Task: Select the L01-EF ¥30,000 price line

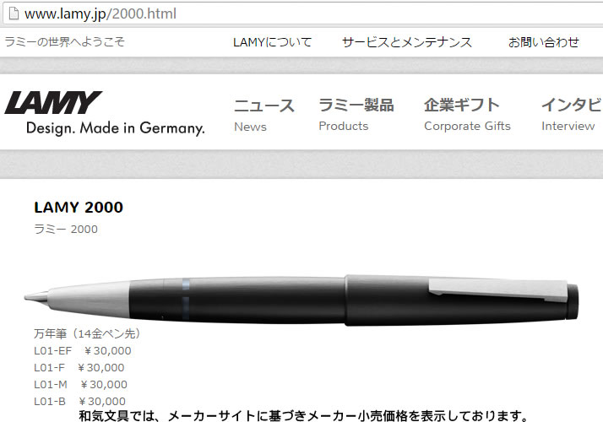Action: coord(83,350)
